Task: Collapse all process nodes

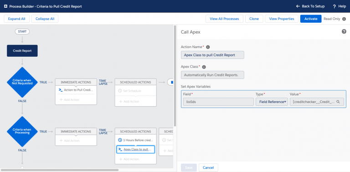Action: tap(45, 19)
